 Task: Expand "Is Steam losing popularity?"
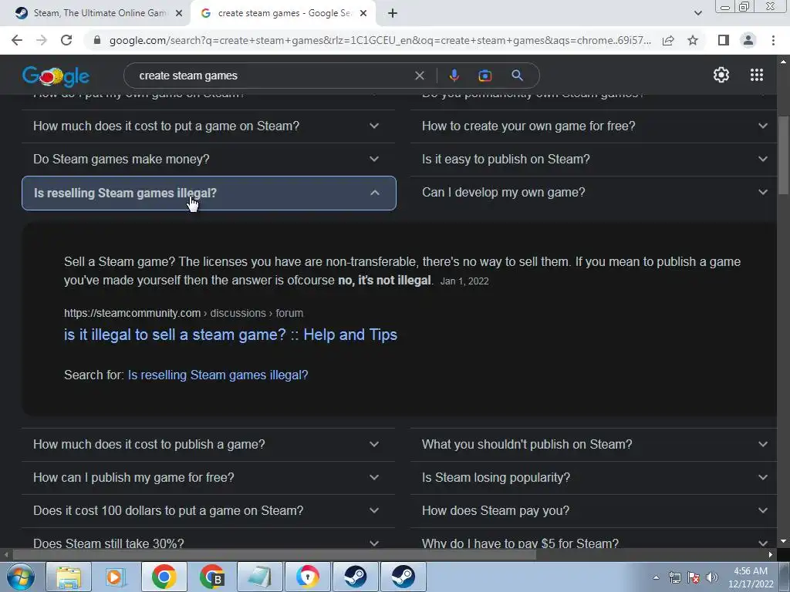click(595, 477)
